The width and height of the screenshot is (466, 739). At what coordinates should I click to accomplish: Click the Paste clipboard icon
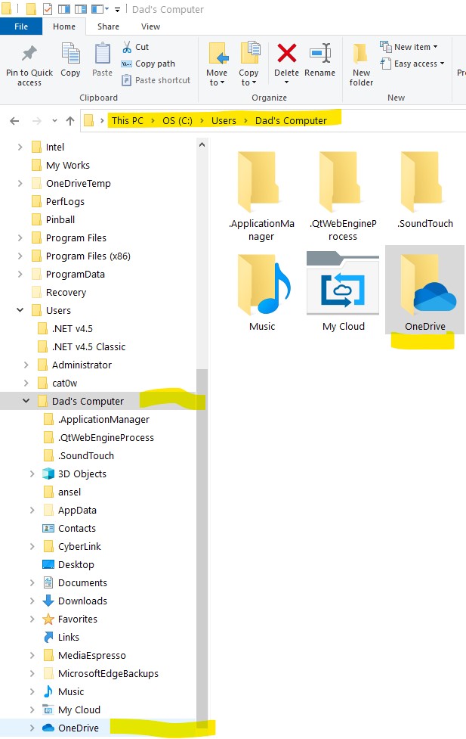[x=102, y=53]
